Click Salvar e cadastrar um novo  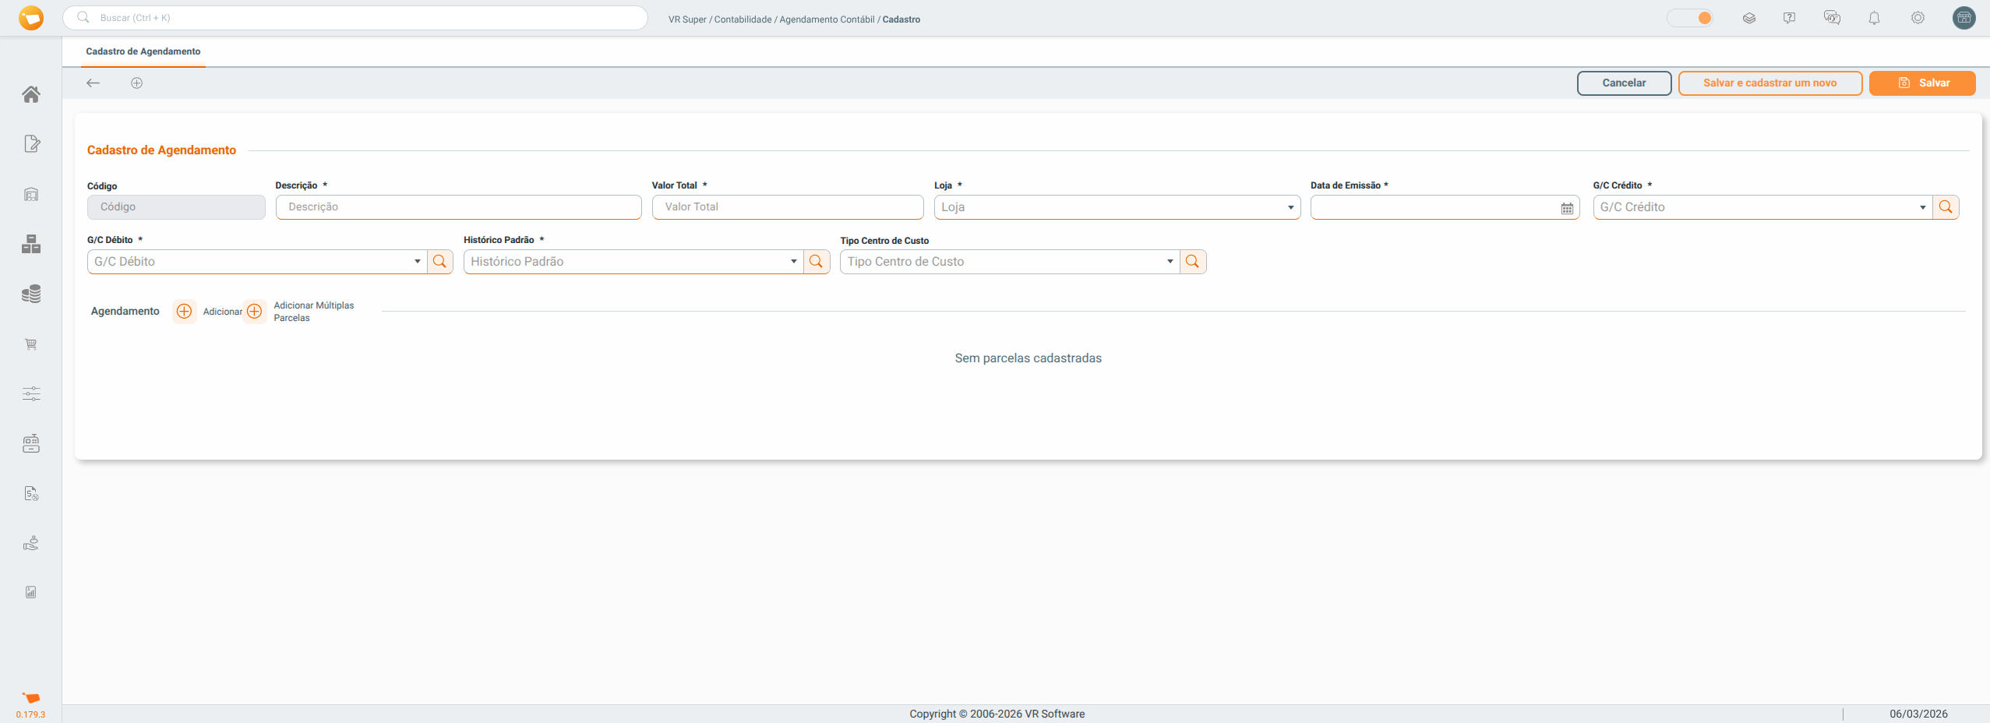[x=1769, y=83]
